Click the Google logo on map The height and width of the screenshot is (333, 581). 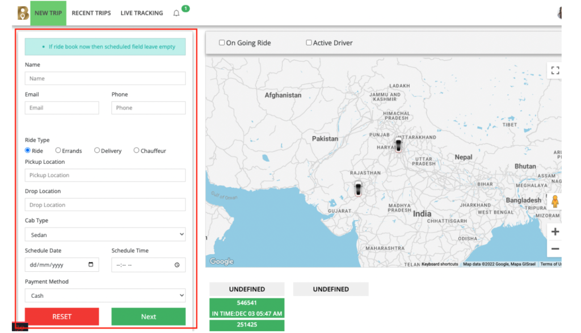click(222, 261)
